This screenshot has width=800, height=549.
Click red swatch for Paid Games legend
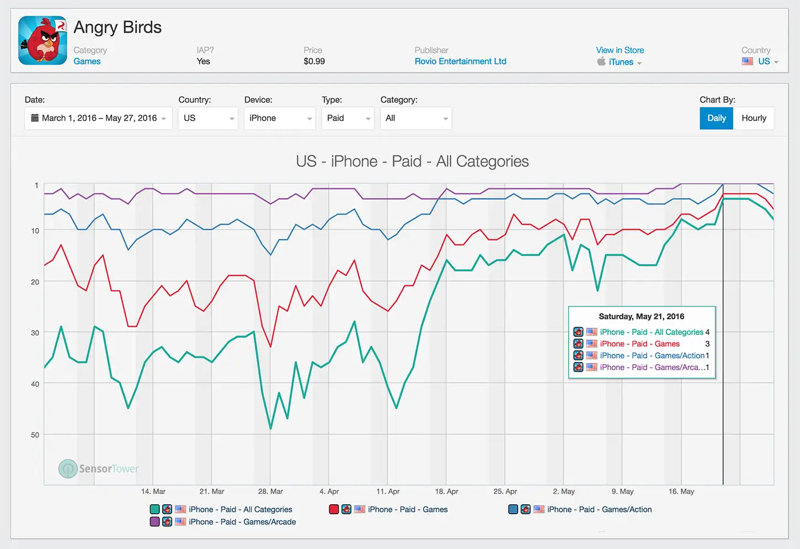click(x=334, y=509)
